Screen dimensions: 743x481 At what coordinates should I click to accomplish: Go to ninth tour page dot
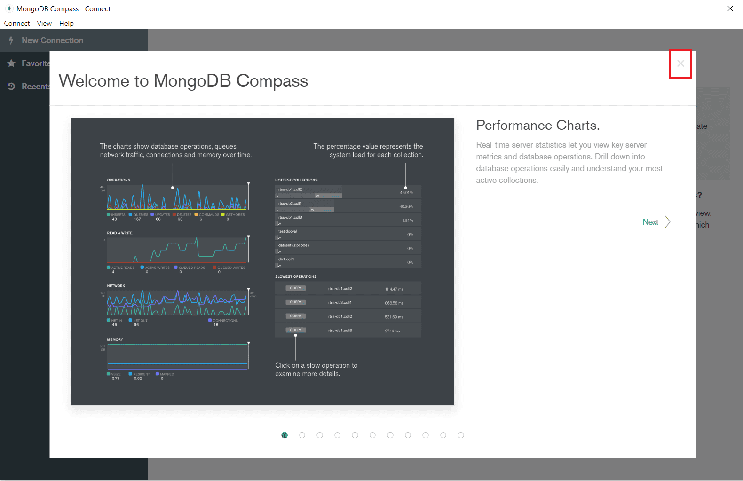coord(426,435)
